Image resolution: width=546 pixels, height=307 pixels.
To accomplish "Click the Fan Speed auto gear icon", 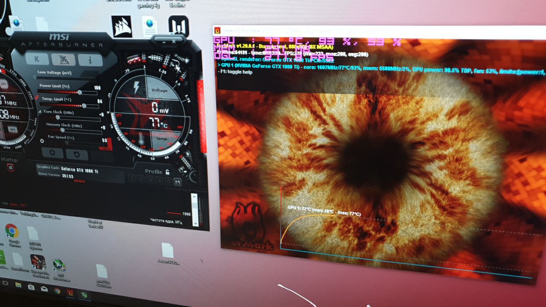I will (41, 141).
